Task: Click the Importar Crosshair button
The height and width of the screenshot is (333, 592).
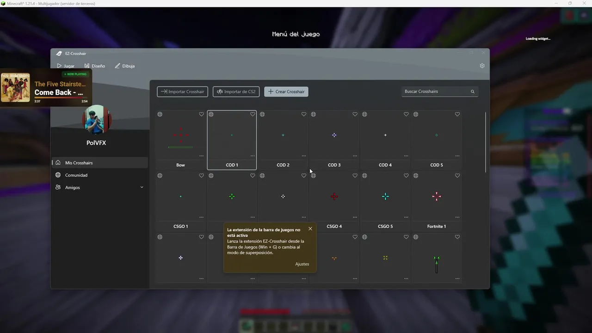Action: (182, 92)
